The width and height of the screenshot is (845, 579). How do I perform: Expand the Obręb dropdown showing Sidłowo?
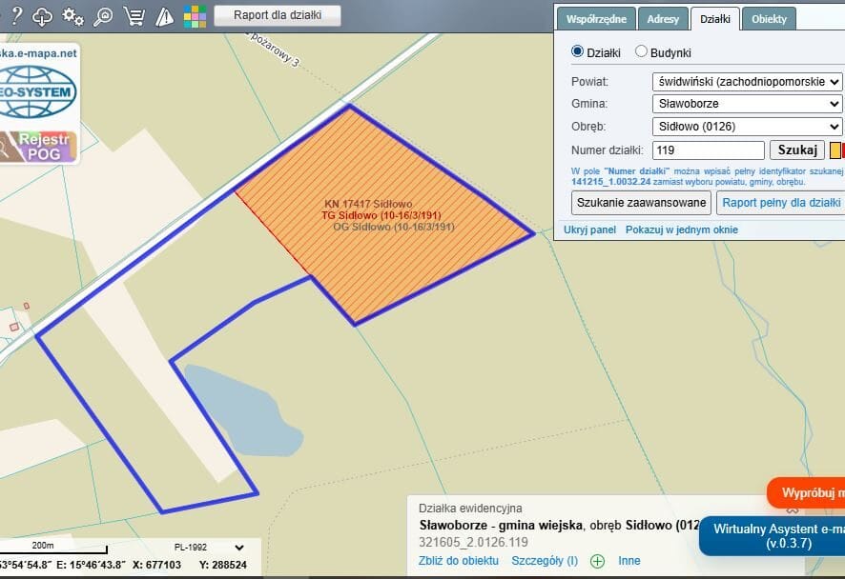(747, 127)
